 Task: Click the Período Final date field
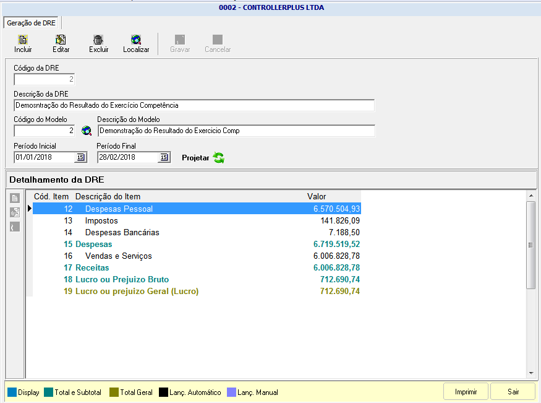129,157
